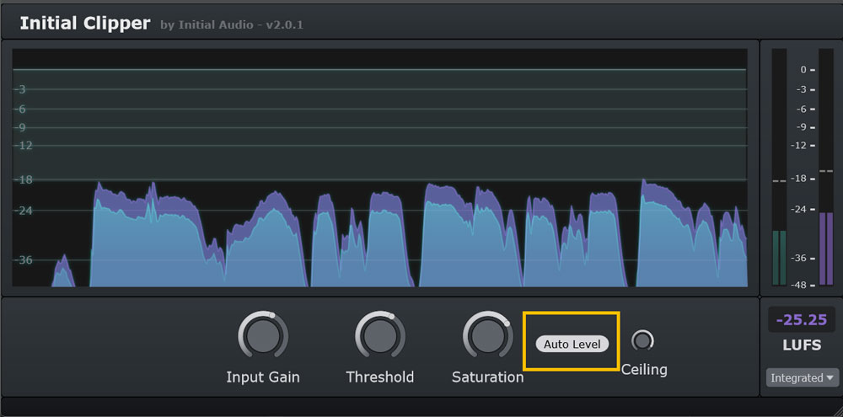Click the small Ceiling knob
843x417 pixels.
click(x=643, y=340)
